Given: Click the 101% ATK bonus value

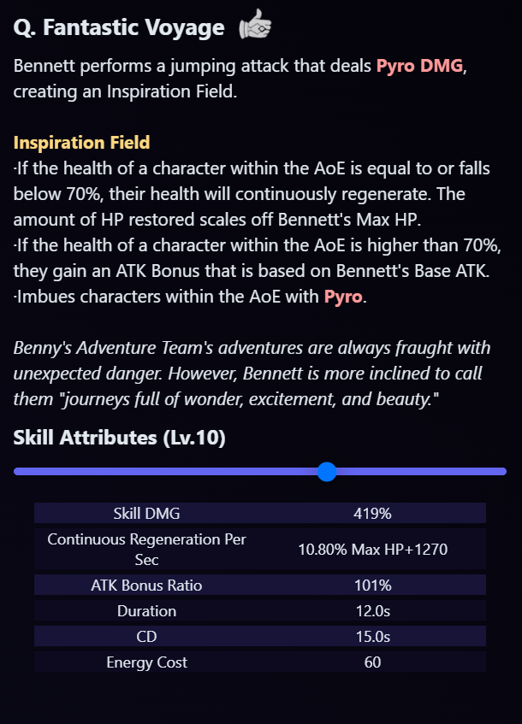Looking at the screenshot, I should point(372,586).
